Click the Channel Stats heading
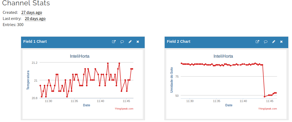292x122 pixels. pos(26,3)
